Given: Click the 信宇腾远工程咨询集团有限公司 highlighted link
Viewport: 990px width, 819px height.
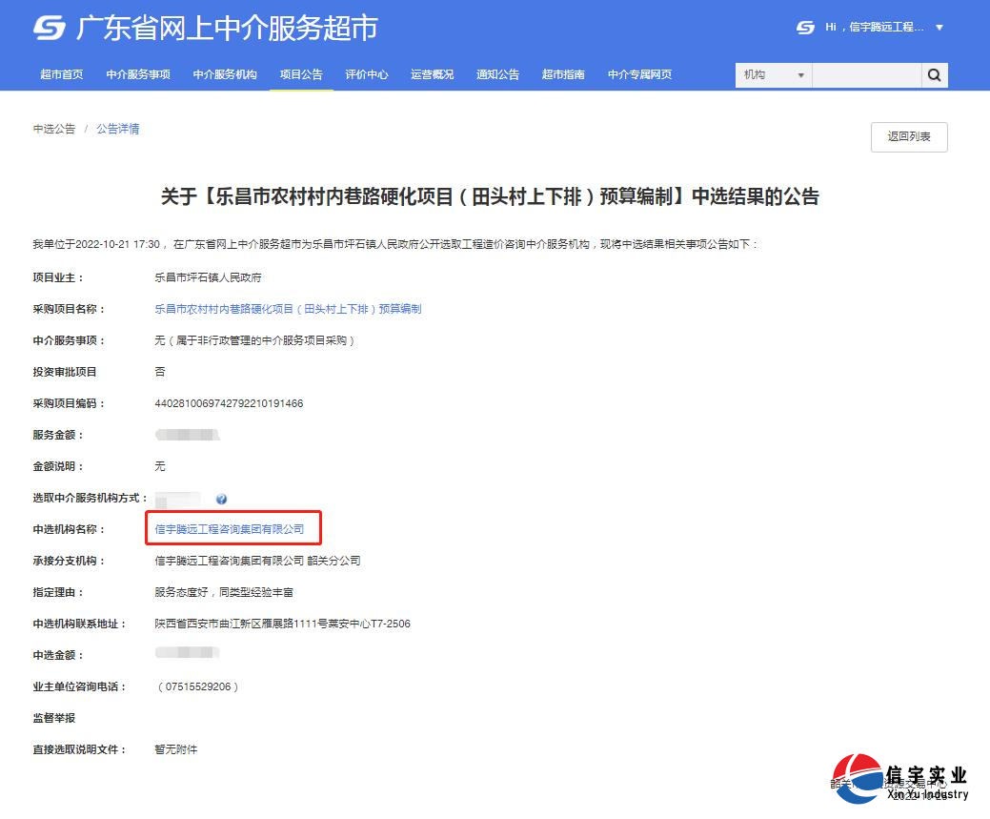Looking at the screenshot, I should [232, 527].
